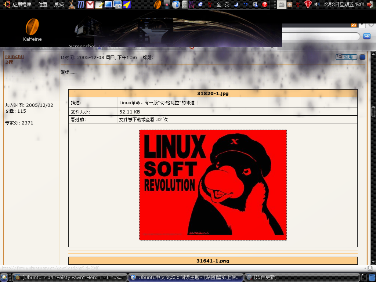Click the blue Go arrow button beside the address bar

(367, 36)
